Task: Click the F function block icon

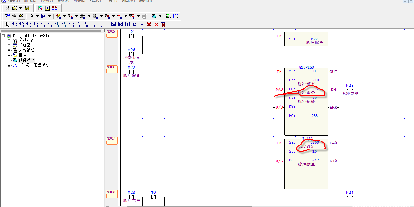Action: pyautogui.click(x=142, y=24)
